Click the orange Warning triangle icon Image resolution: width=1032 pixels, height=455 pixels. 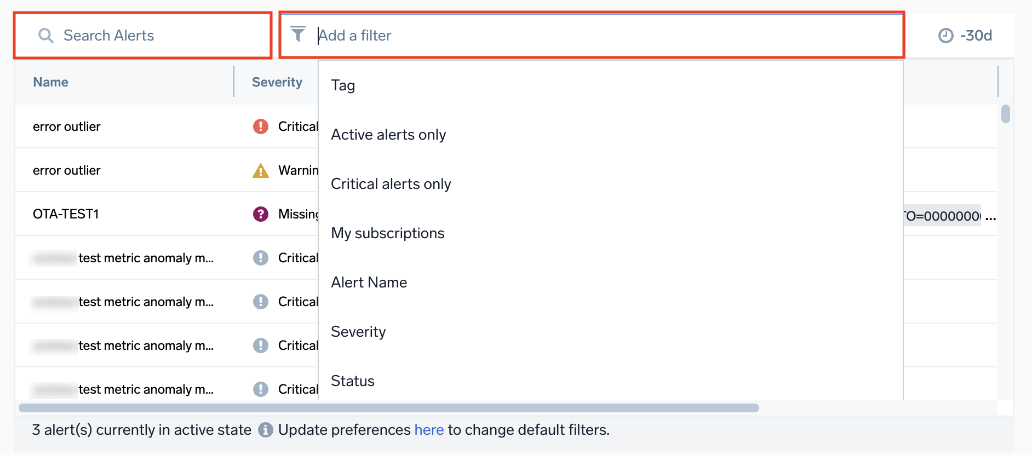click(261, 171)
